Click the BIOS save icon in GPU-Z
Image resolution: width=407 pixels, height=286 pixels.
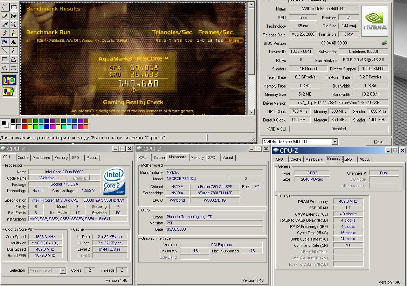384,43
